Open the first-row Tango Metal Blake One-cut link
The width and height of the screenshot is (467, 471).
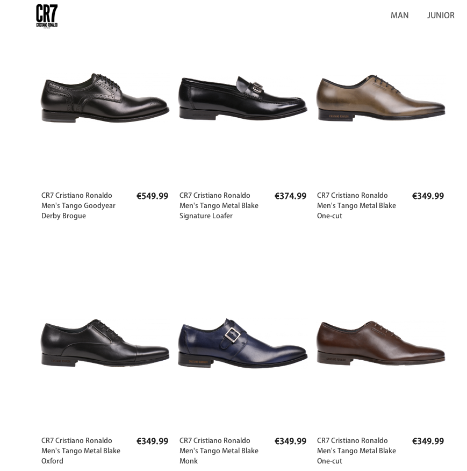(356, 206)
